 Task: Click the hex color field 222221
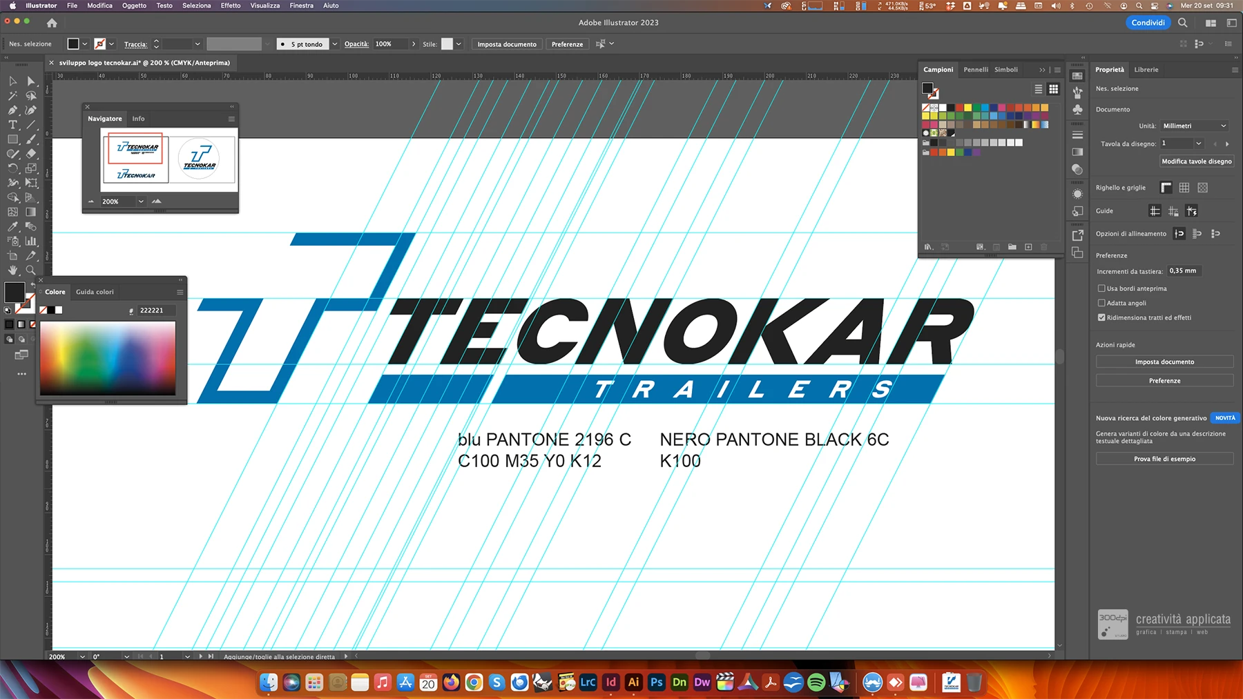[155, 311]
